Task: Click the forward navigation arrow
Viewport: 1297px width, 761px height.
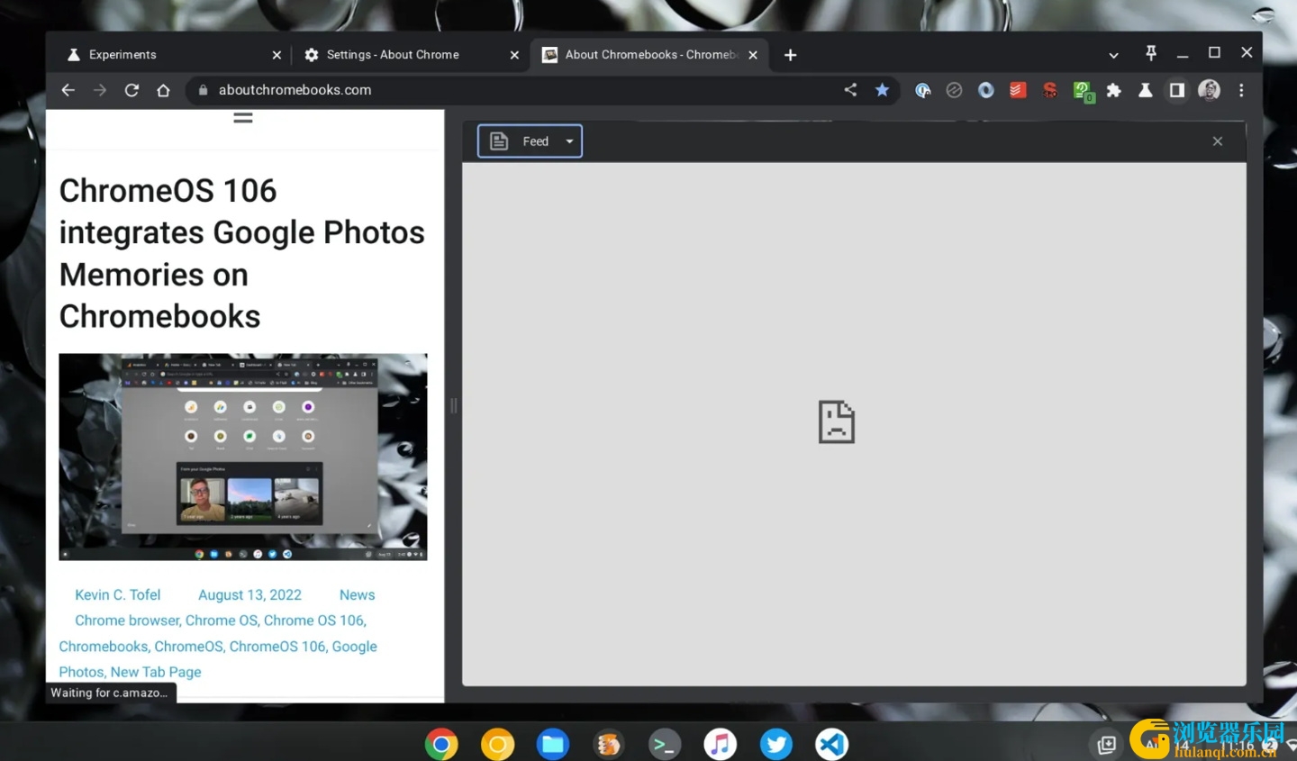Action: click(100, 90)
